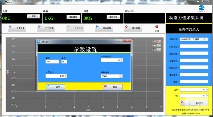The height and width of the screenshot is (117, 213).
Task: Click the 产品名称 product name field
Action: click(194, 46)
